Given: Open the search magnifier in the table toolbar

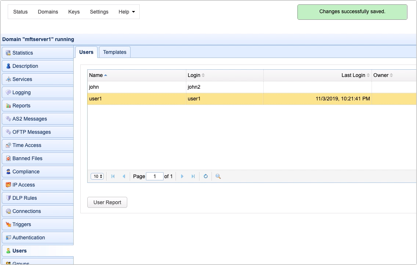Looking at the screenshot, I should [217, 176].
